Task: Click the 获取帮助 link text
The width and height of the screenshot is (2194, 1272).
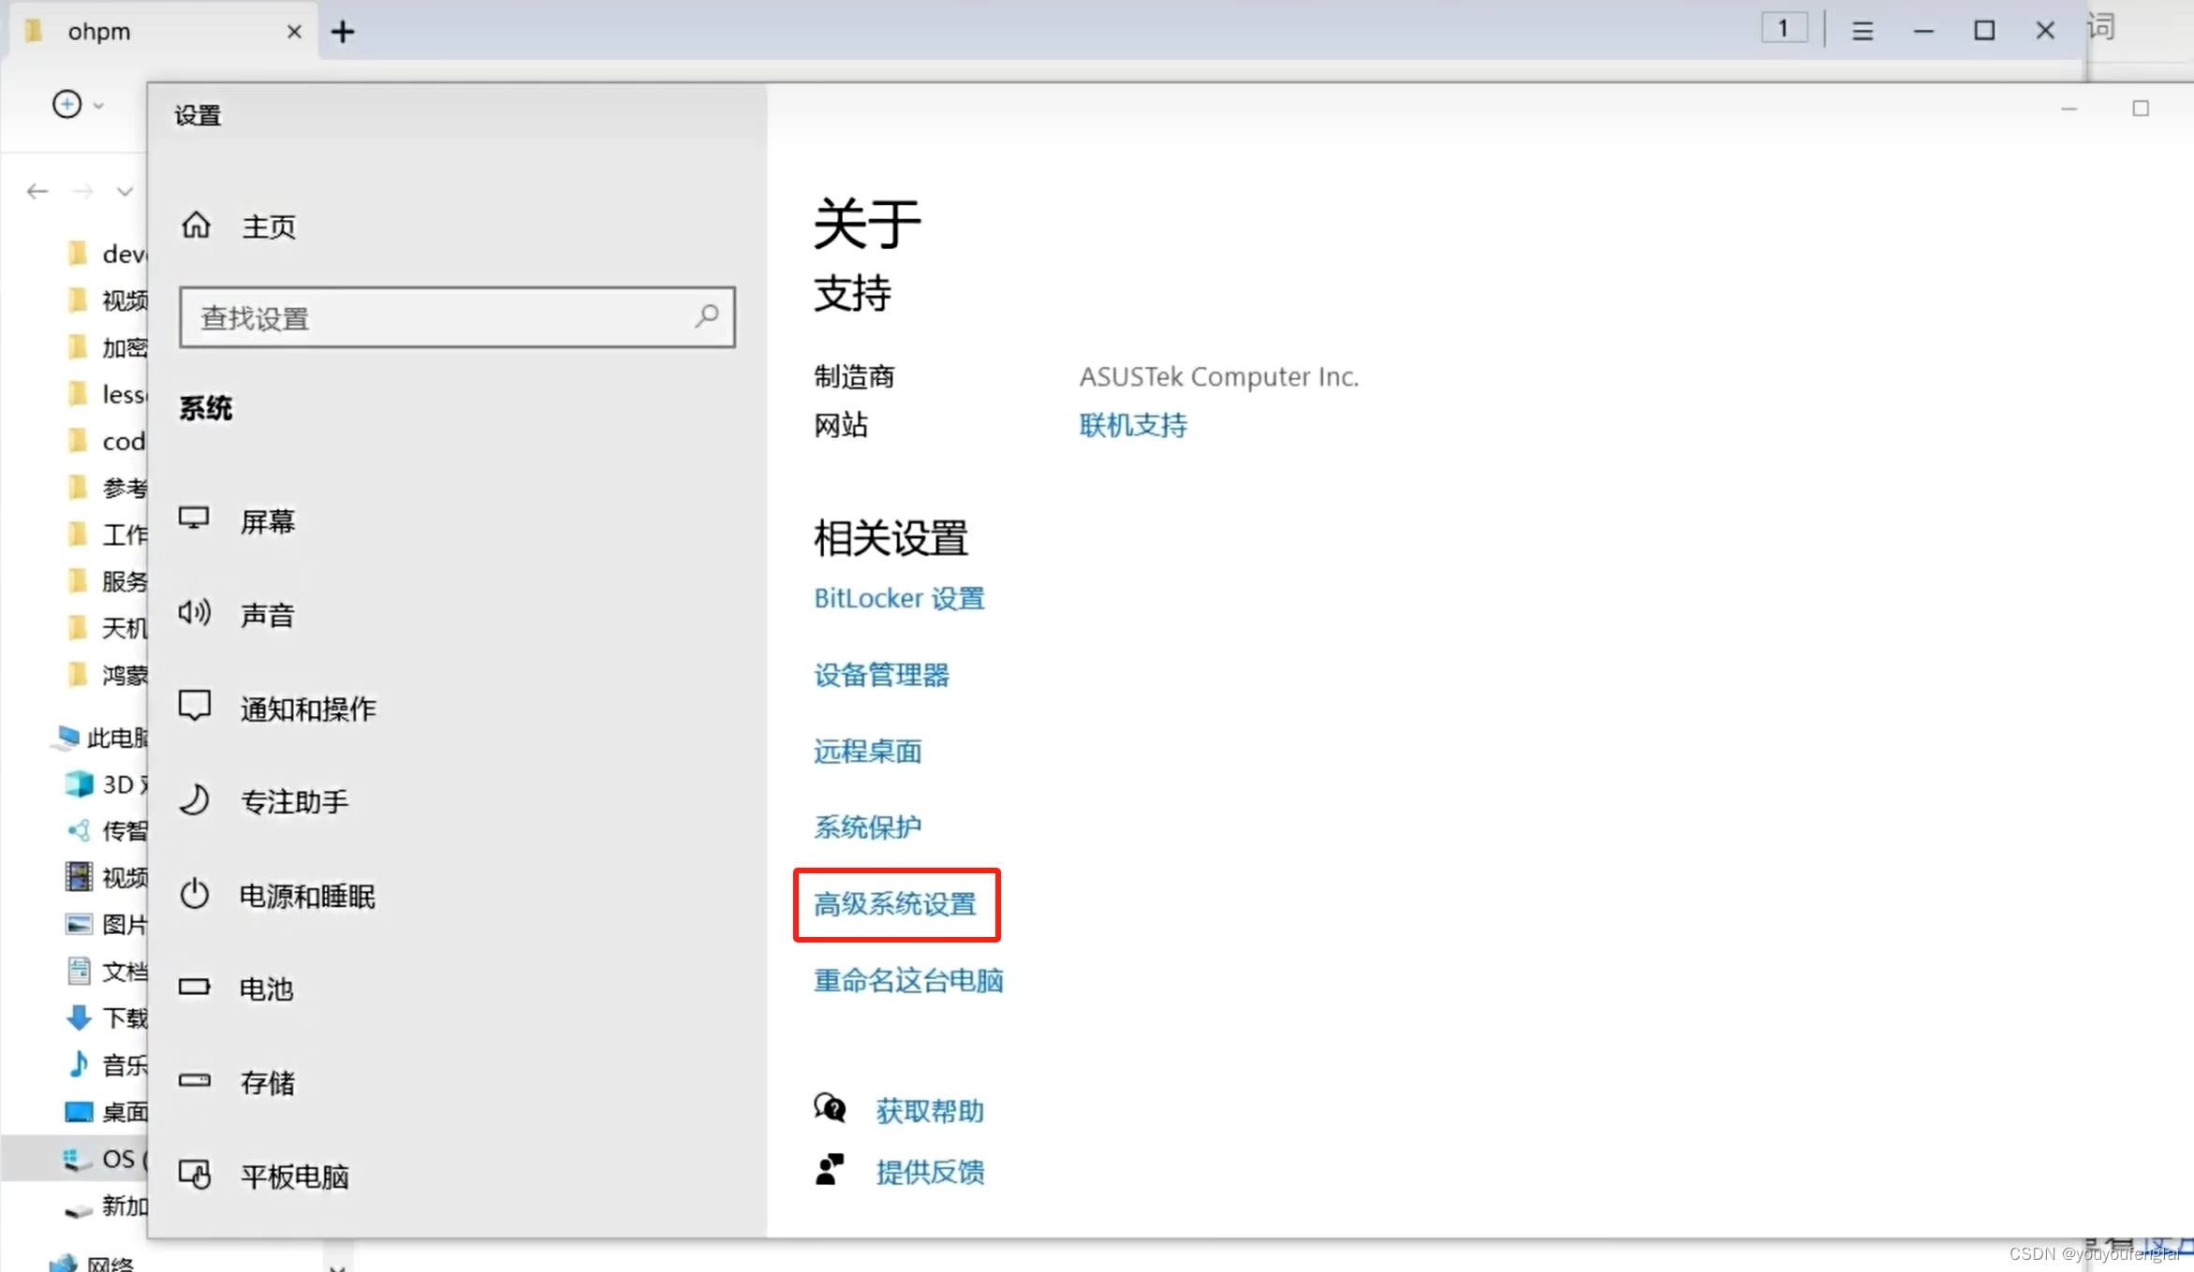Action: coord(930,1111)
